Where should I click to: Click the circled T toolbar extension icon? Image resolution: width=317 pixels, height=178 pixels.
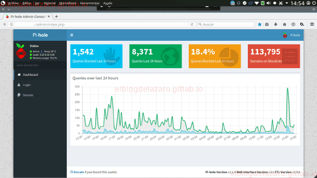[x=293, y=24]
